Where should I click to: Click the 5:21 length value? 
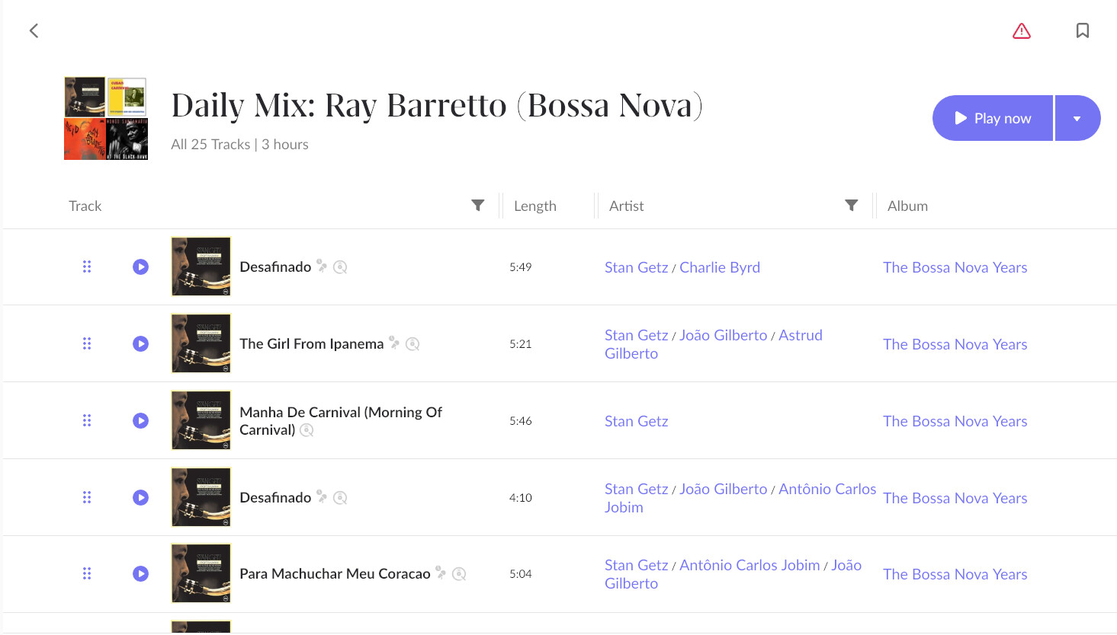[521, 344]
